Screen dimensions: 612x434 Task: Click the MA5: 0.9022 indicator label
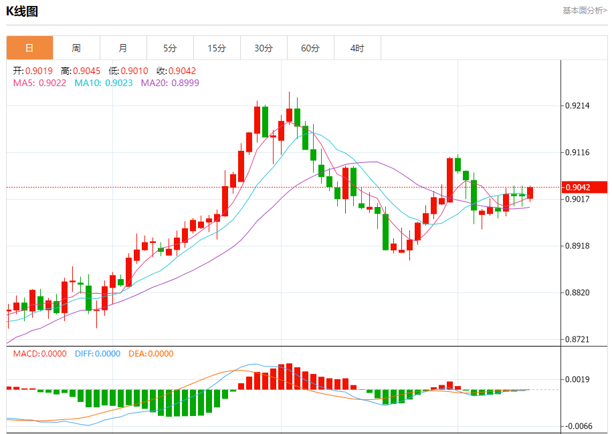40,83
